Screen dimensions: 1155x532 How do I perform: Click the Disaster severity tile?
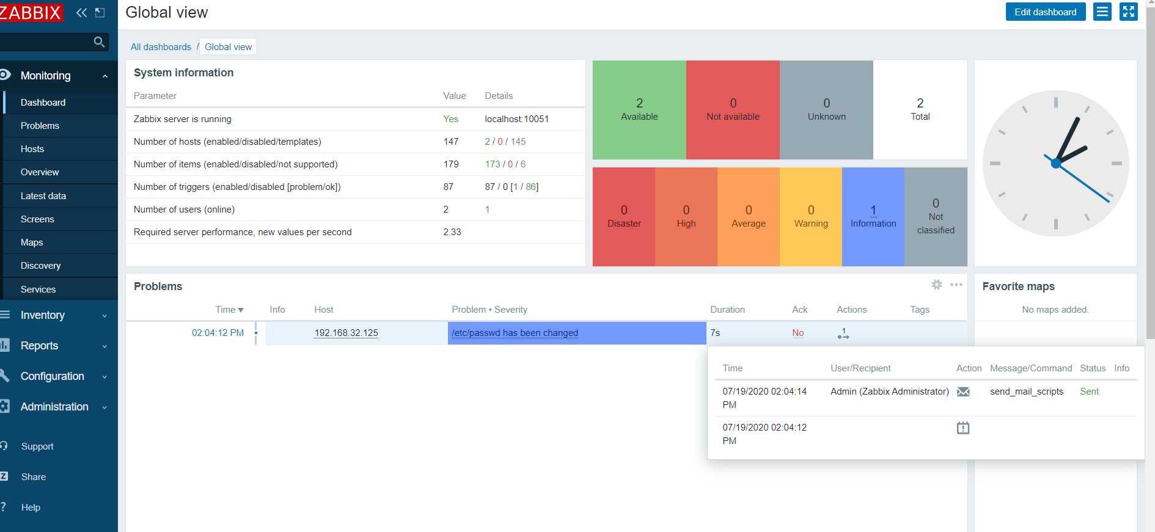[624, 217]
